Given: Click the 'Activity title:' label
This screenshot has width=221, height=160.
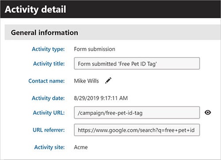Looking at the screenshot, I should tap(49, 64).
